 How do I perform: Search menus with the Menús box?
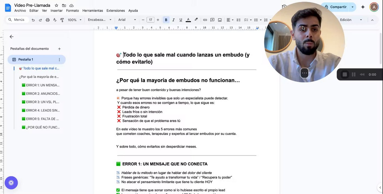(x=17, y=20)
